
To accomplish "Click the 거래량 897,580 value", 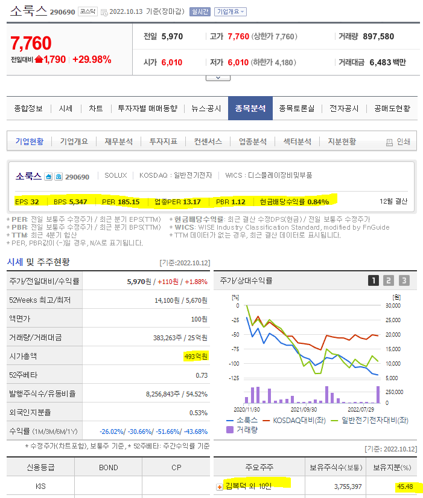I will tap(378, 36).
